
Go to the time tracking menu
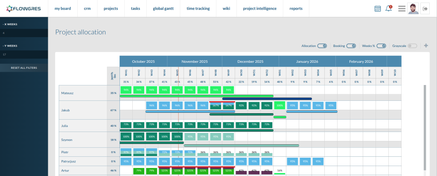pos(198,9)
